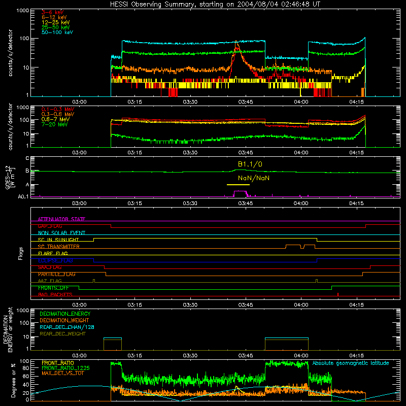Click the DECIMATION_ENERGY legend label
406x406 pixels.
pos(65,314)
